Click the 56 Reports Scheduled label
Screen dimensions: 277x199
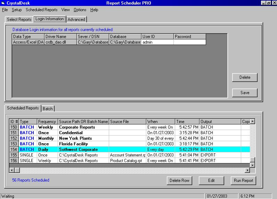(x=31, y=180)
